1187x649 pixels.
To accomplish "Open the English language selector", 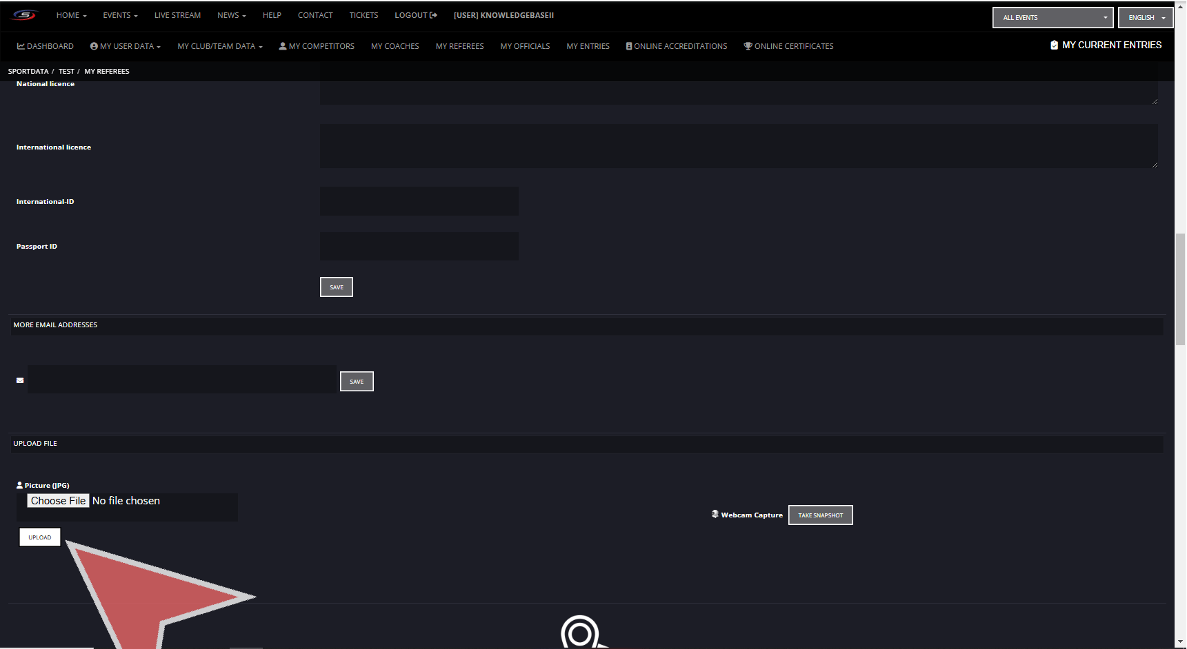I will [x=1146, y=18].
